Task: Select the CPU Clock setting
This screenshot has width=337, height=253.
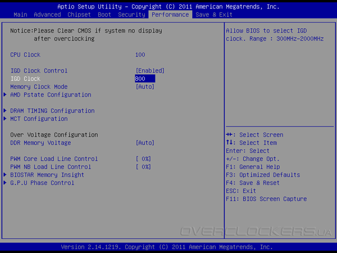Action: pos(25,55)
